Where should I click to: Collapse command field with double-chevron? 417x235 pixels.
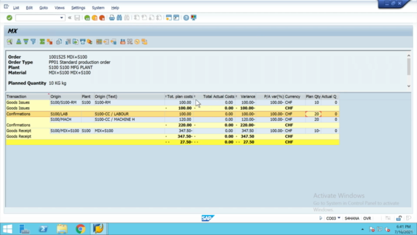70,18
